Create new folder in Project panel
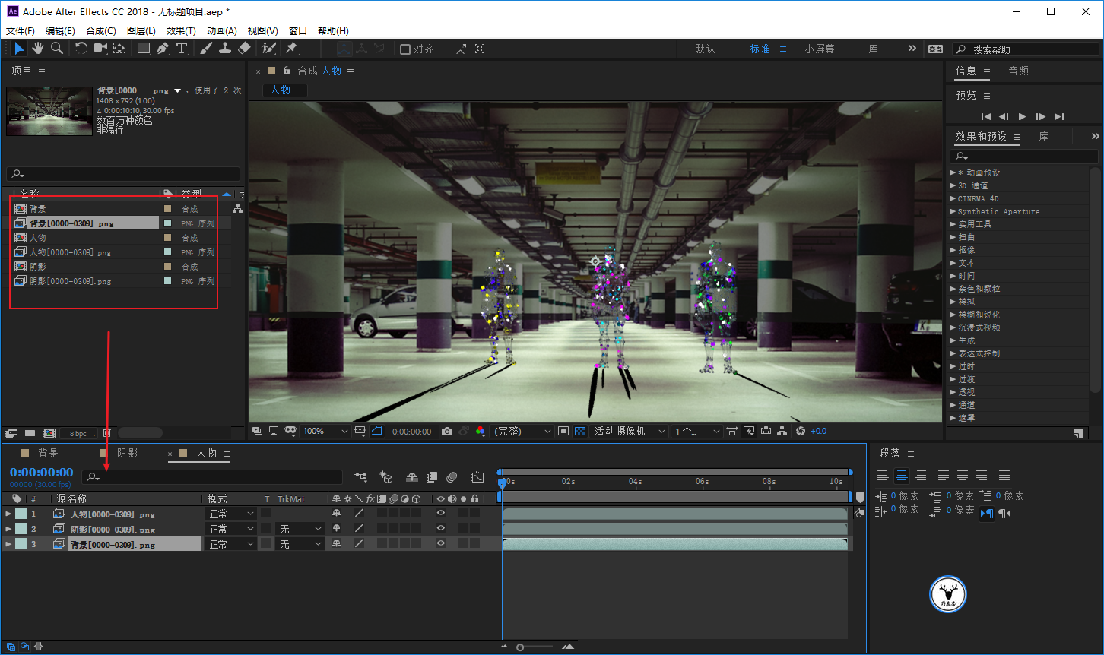 (30, 433)
